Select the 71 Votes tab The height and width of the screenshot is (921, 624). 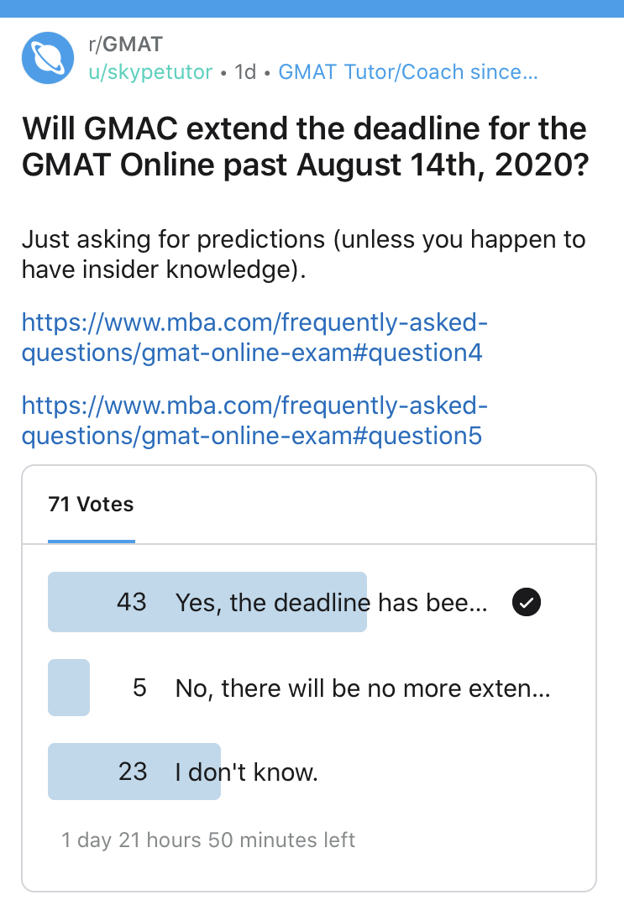92,505
